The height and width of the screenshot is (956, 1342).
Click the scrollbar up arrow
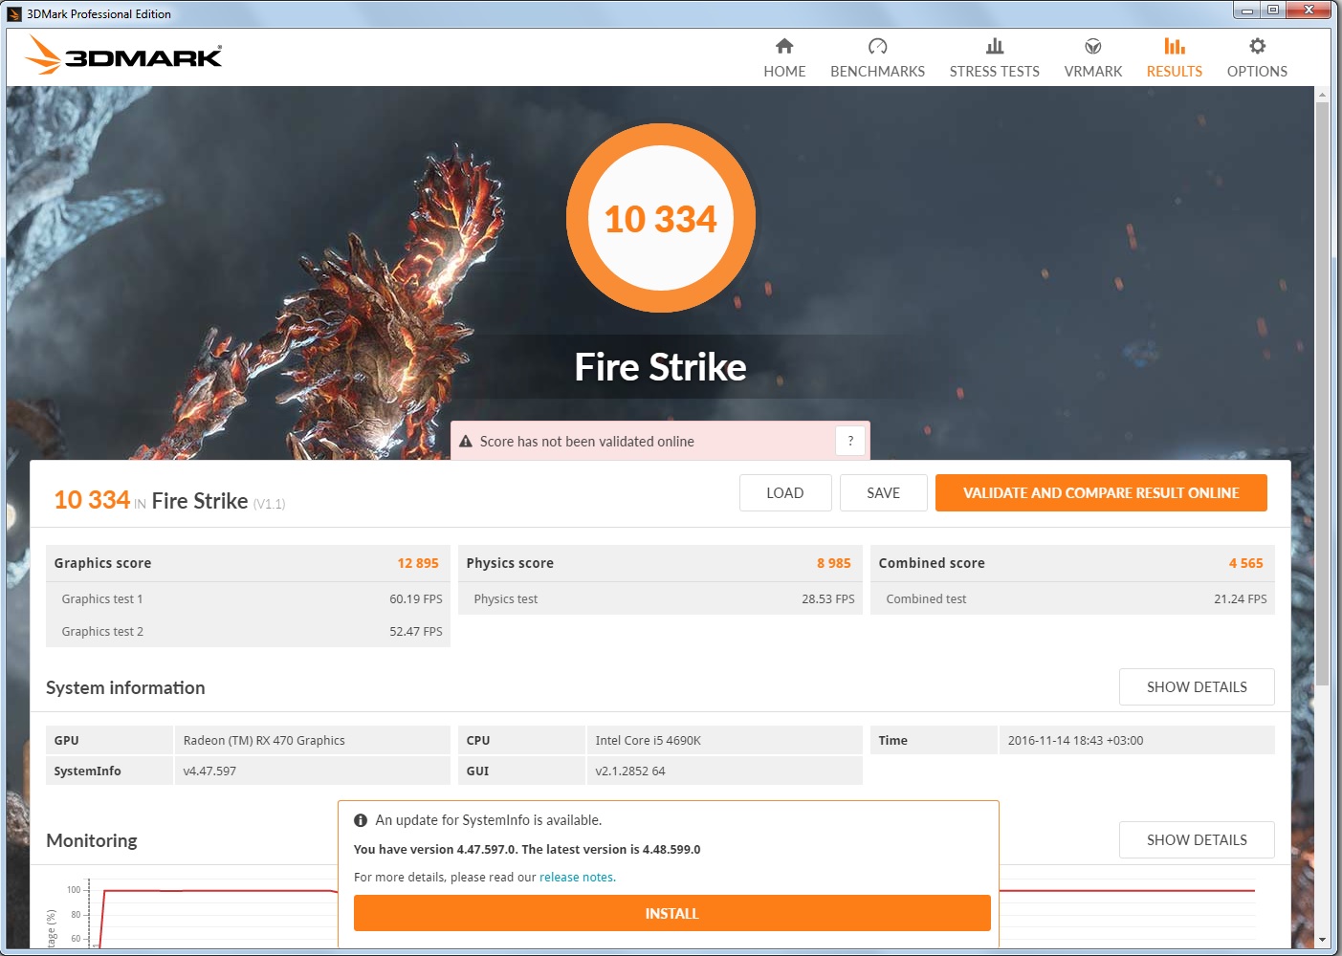point(1322,95)
